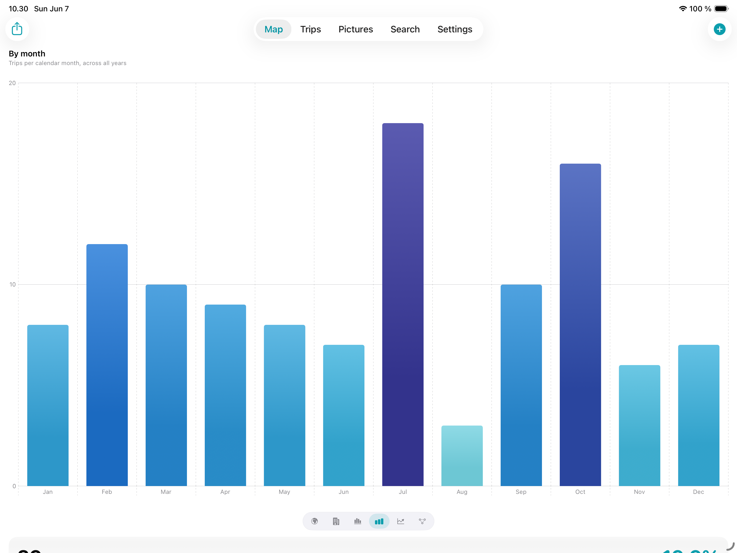Click the 'By month' heading
This screenshot has height=553, width=737.
tap(27, 54)
